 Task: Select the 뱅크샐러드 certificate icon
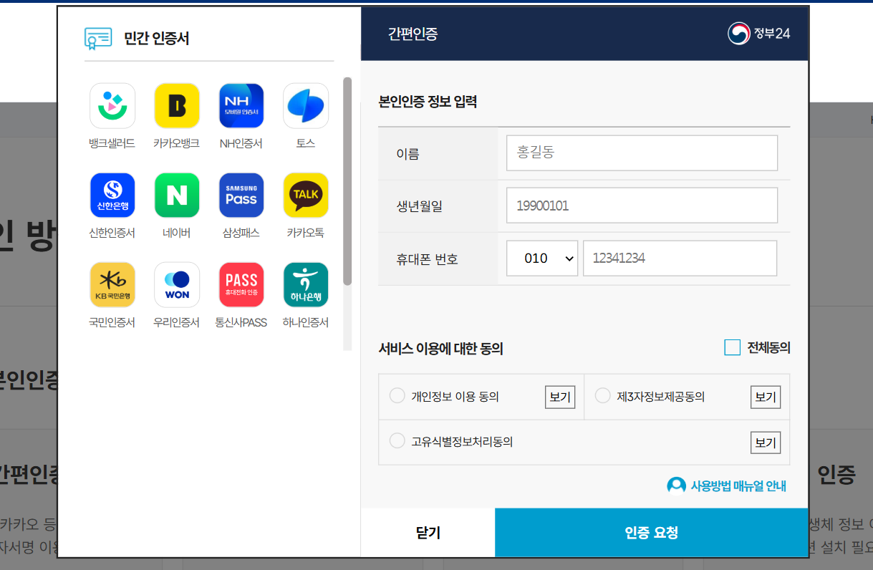[x=112, y=106]
